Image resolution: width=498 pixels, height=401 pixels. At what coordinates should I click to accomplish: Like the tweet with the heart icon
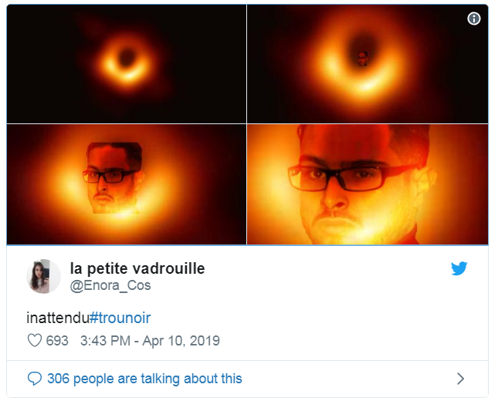pos(35,340)
